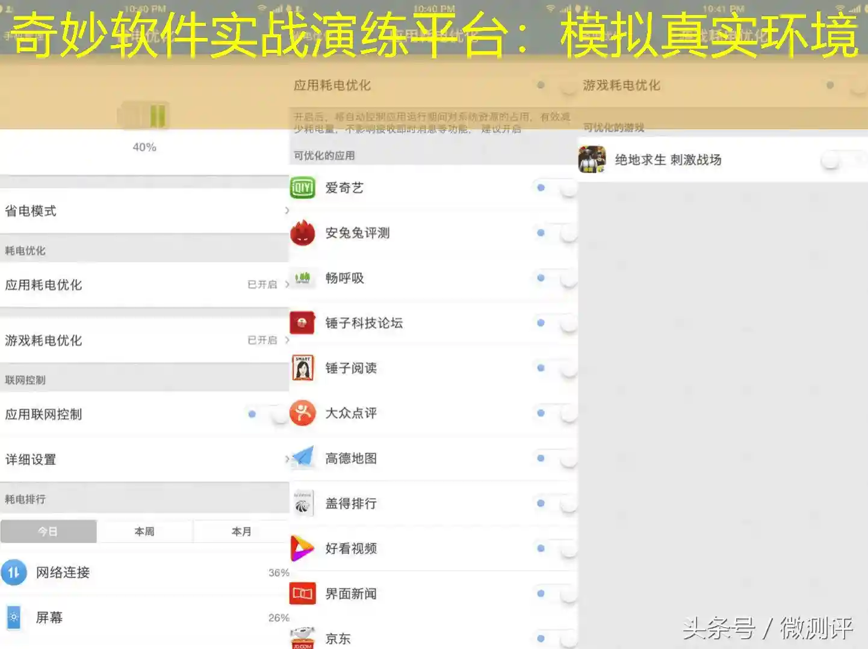
Task: Tap the 爱奇艺 app name
Action: click(x=344, y=188)
